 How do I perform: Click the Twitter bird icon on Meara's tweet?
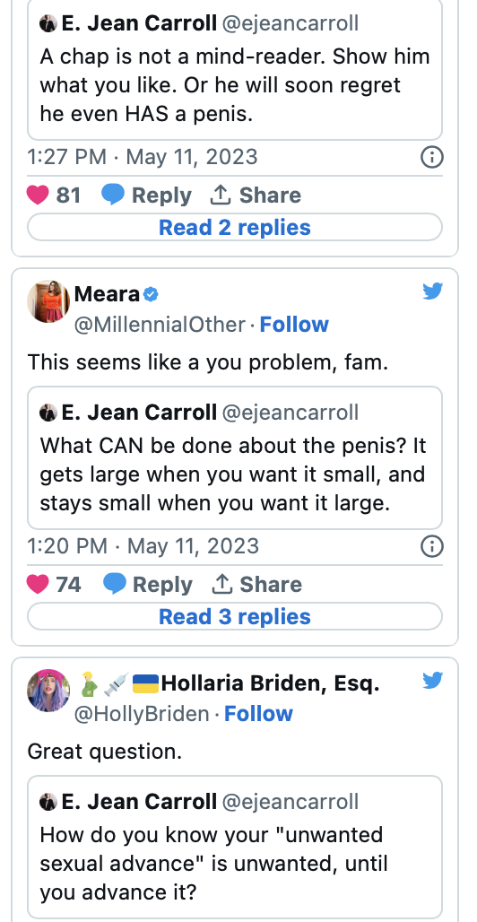(x=432, y=291)
